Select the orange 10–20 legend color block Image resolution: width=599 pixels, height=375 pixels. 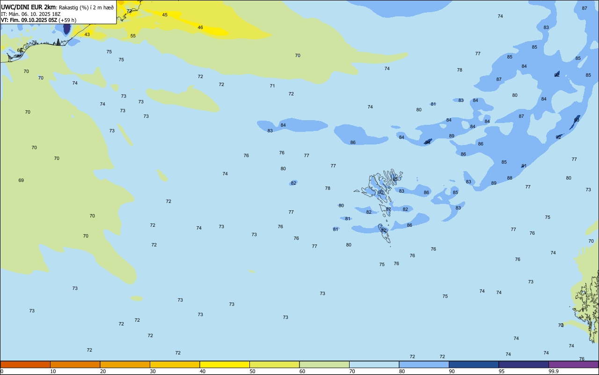click(x=75, y=364)
